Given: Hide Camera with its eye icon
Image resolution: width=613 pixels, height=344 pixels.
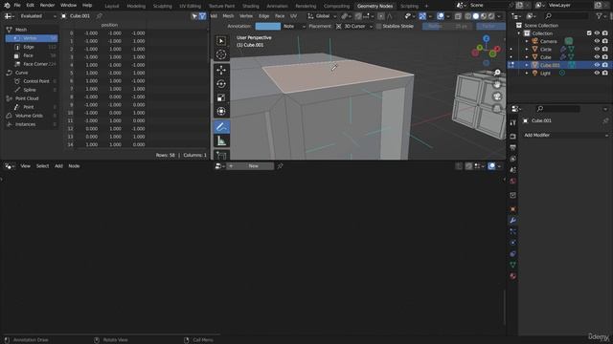Looking at the screenshot, I should click(597, 41).
